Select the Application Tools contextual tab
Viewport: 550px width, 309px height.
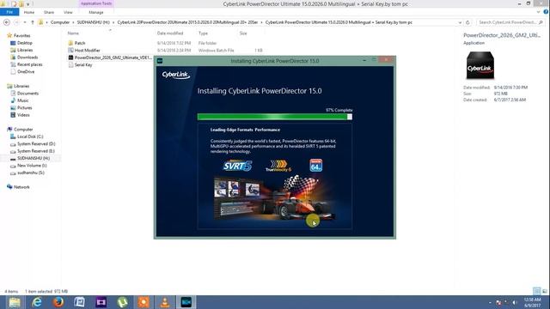coord(95,3)
